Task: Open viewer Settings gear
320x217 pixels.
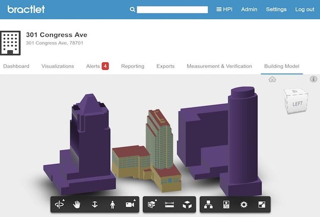Action: coord(244,205)
